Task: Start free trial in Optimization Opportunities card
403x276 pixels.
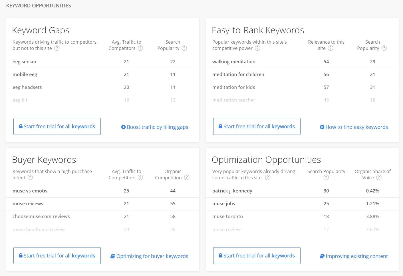Action: [257, 255]
